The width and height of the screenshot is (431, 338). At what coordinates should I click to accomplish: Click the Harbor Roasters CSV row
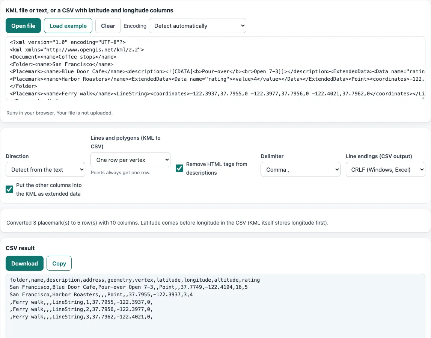tap(101, 294)
